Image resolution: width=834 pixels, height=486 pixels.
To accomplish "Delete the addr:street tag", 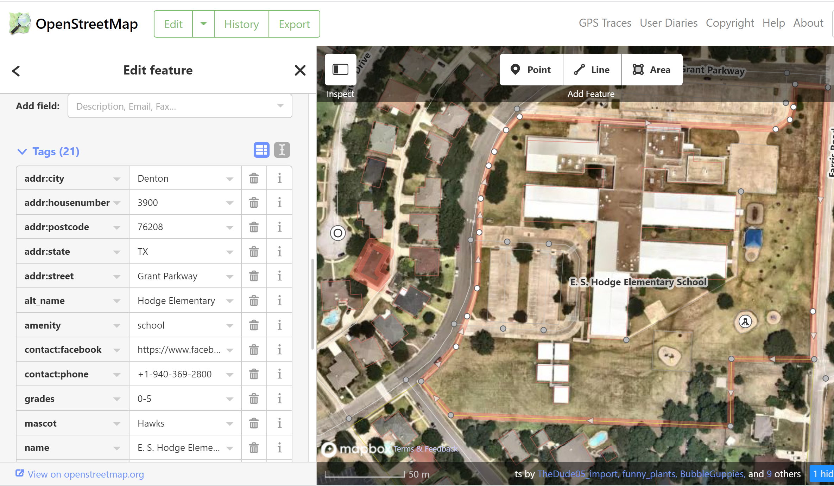I will click(254, 276).
